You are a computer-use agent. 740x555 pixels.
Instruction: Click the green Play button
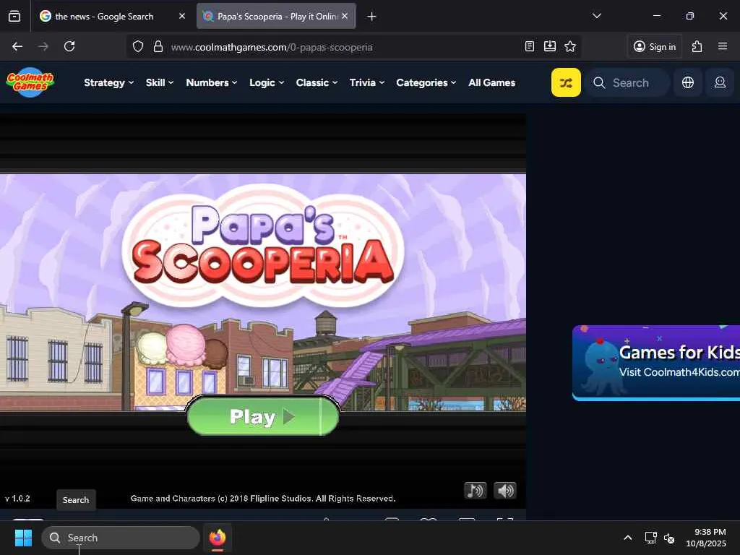point(263,416)
